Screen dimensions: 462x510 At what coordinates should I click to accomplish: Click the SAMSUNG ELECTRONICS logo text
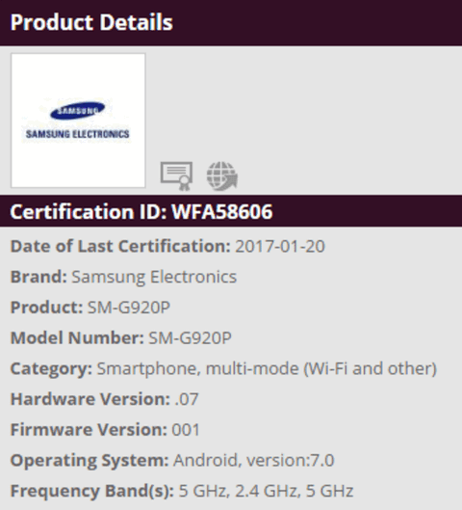[78, 134]
